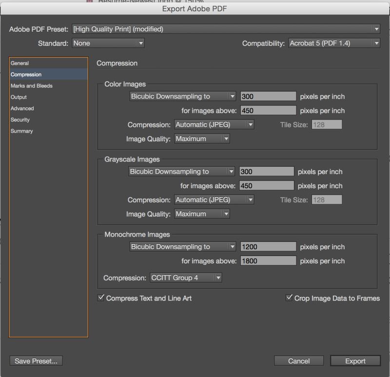Cancel the PDF export dialog
Screen dimensions: 390x377
pos(299,361)
